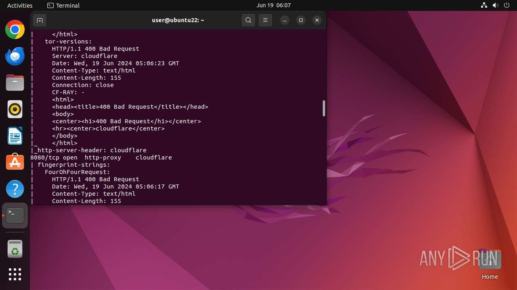Click the network status icon
This screenshot has height=290, width=517.
[484, 5]
